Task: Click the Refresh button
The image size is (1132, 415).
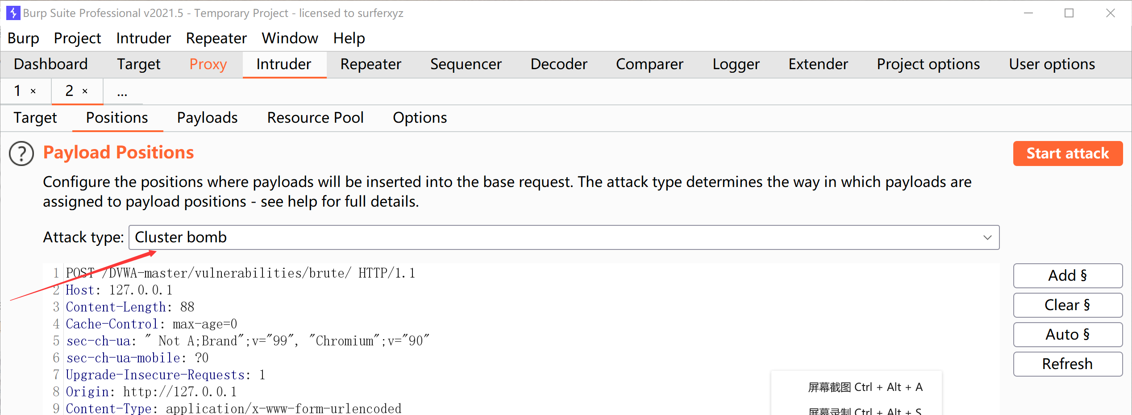Action: pyautogui.click(x=1068, y=364)
